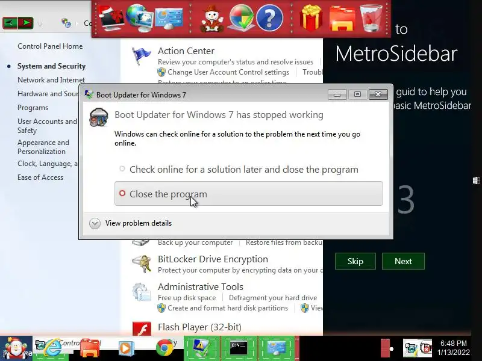Open the Control Panel icon in the red dock
Image resolution: width=482 pixels, height=361 pixels.
(x=169, y=19)
